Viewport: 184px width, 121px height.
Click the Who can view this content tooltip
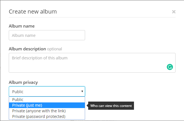pos(111,106)
